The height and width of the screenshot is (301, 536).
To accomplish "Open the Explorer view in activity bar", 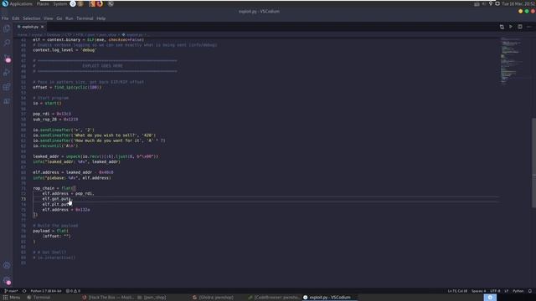I will [x=7, y=28].
